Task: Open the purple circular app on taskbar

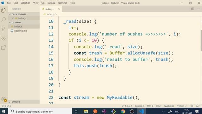Action: [x=104, y=111]
